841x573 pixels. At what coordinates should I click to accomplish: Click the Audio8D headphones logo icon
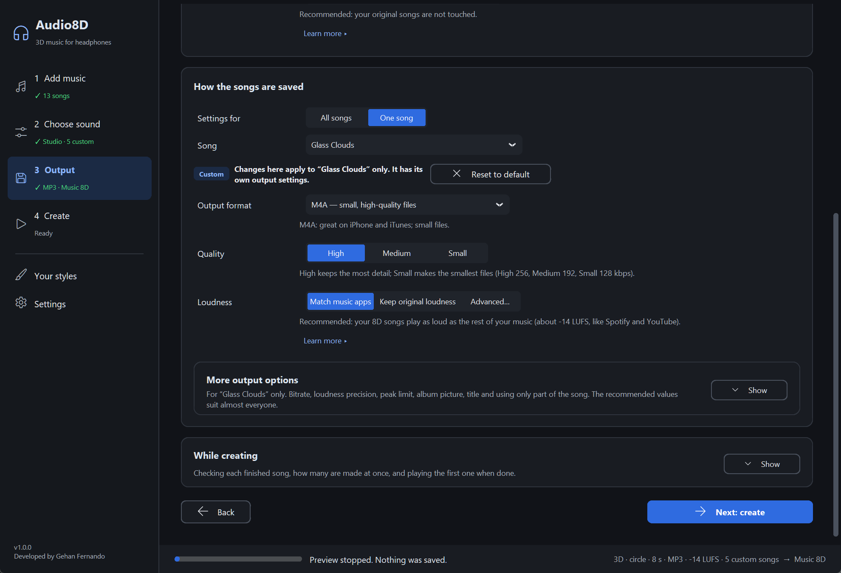[21, 33]
